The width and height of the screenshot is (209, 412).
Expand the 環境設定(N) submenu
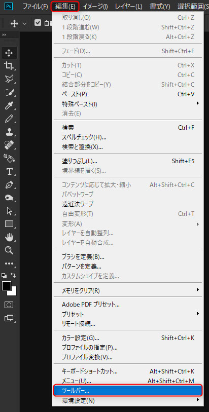coord(128,401)
